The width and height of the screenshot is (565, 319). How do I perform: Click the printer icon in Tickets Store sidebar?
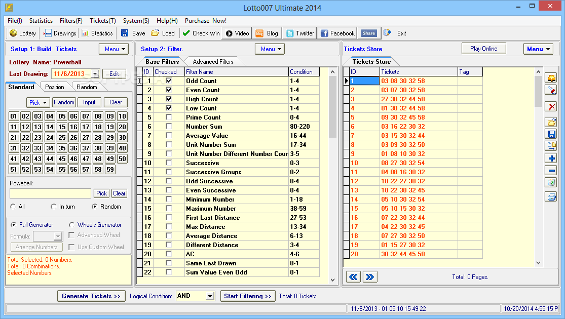tap(551, 197)
